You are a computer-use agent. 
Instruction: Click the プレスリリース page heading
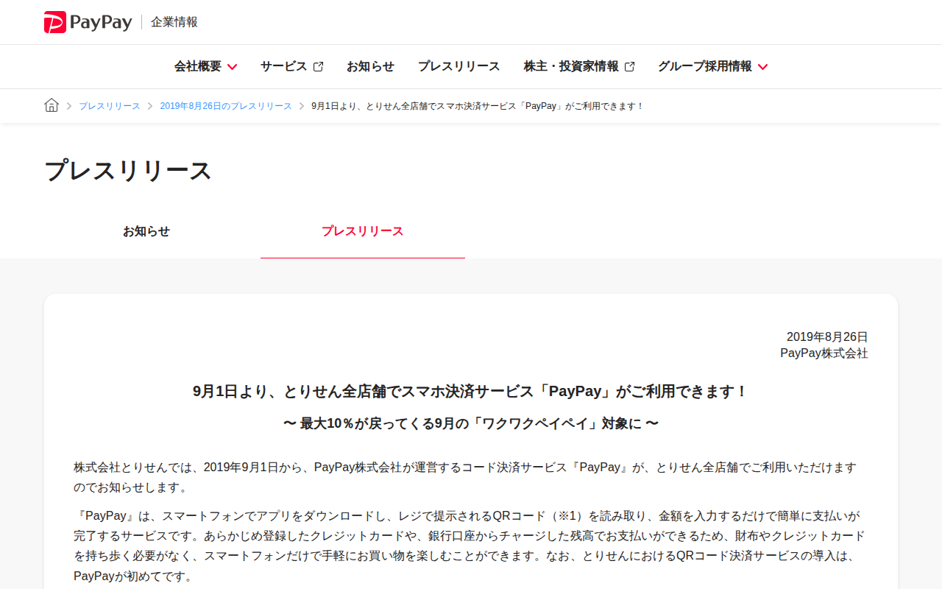point(128,170)
